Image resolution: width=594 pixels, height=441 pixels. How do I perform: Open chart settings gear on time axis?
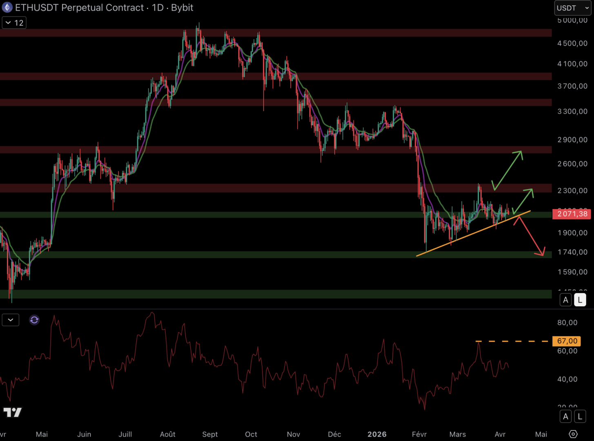pos(573,434)
